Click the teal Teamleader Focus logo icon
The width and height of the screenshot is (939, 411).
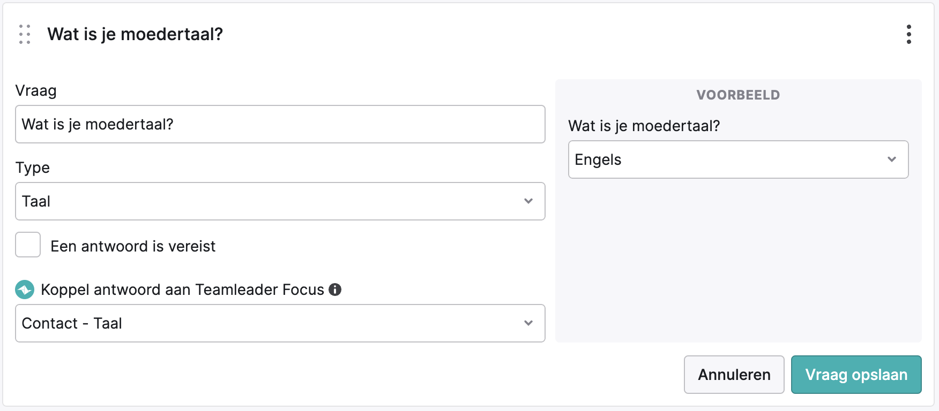click(x=25, y=290)
